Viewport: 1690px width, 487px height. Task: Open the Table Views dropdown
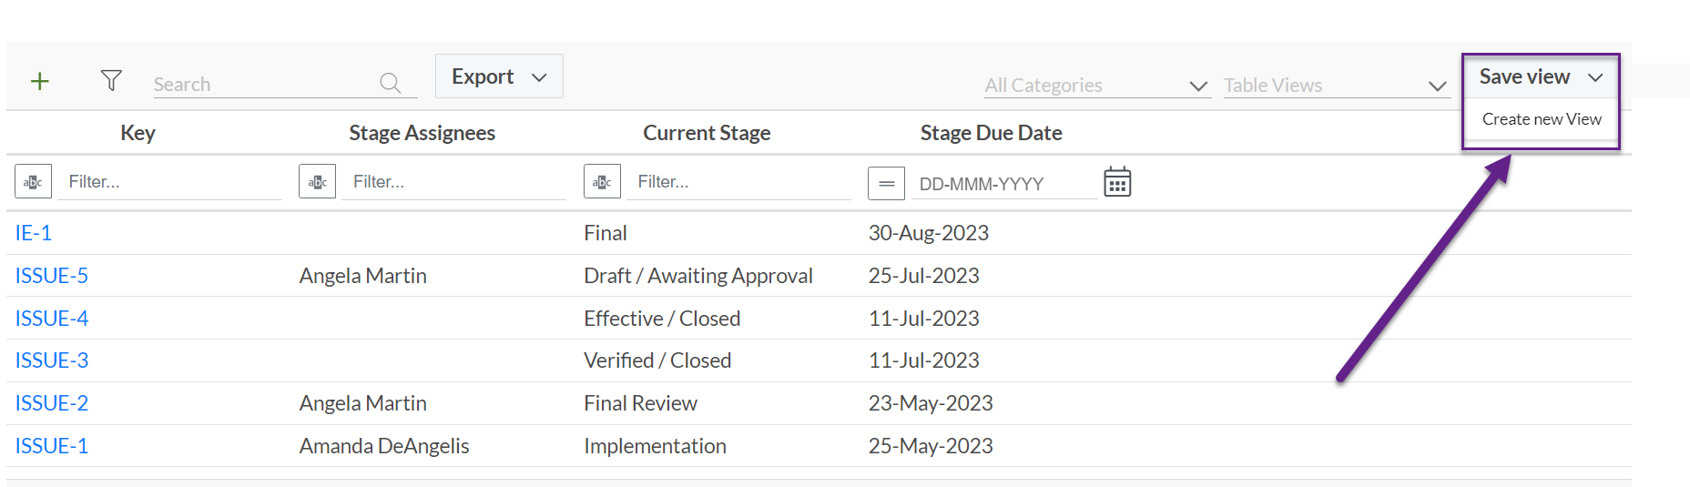click(1336, 85)
